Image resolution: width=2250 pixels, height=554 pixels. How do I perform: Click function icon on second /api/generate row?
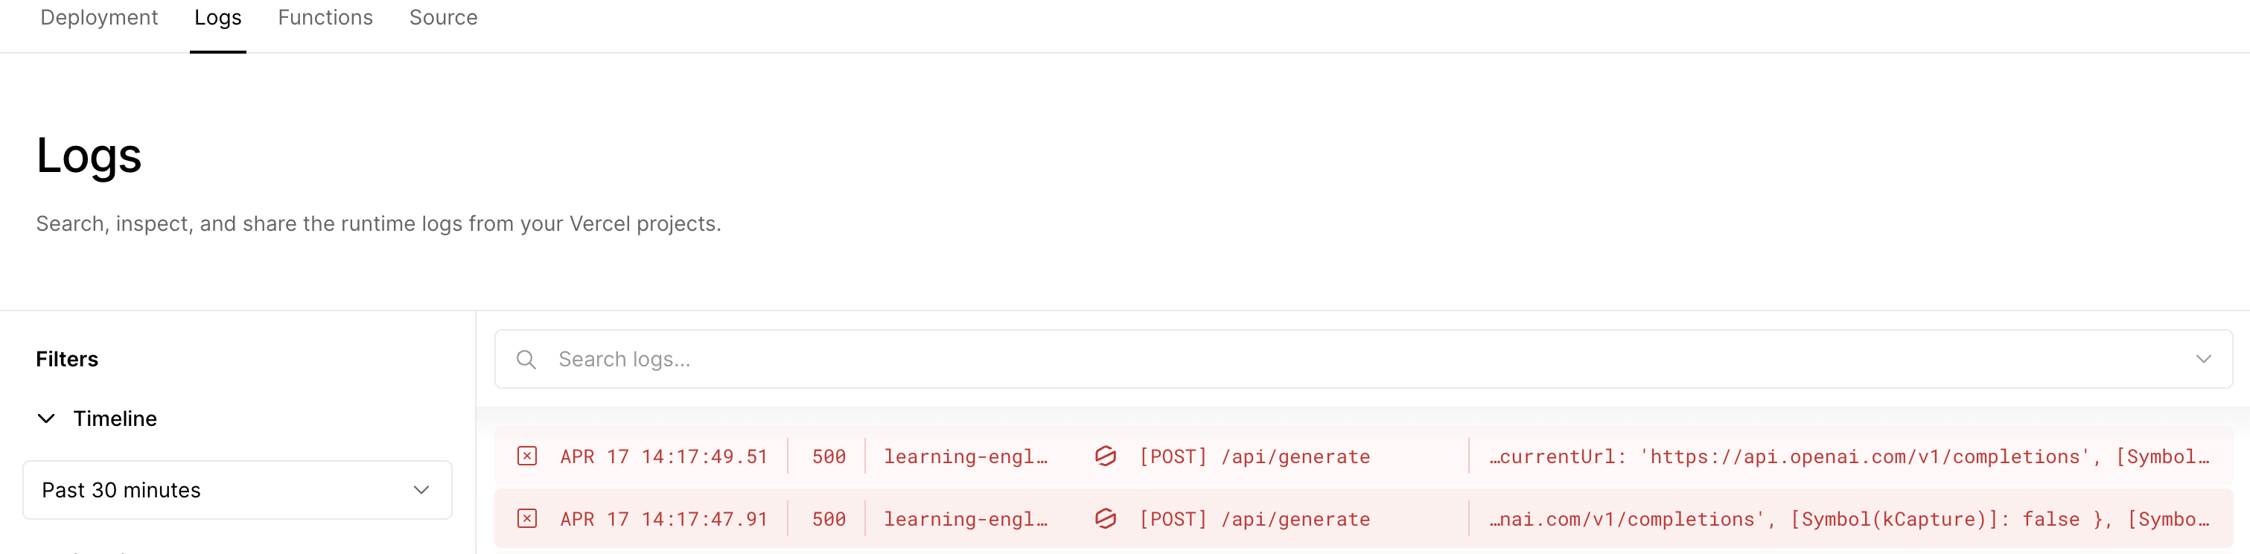pos(1106,519)
